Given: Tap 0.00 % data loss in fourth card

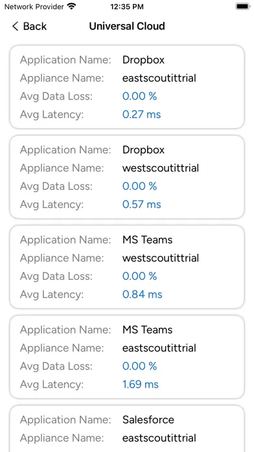Looking at the screenshot, I should (139, 366).
